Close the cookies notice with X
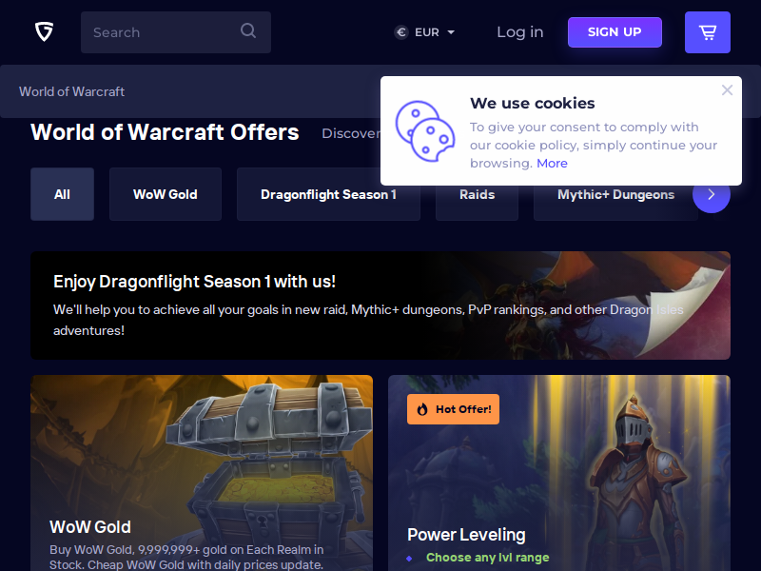The image size is (761, 571). point(727,90)
